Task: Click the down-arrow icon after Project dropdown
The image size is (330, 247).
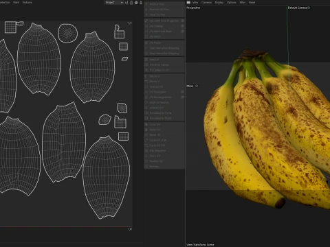Action: pos(141,3)
